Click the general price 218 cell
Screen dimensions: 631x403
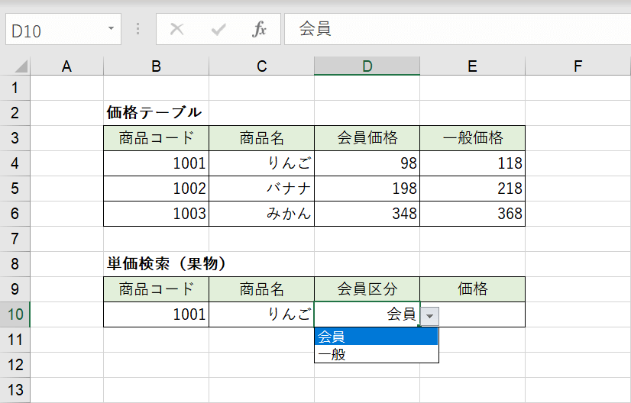[x=472, y=189]
